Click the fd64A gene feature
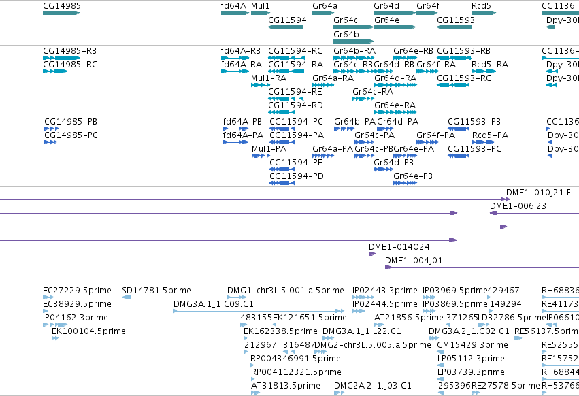Viewport: 579px width, 396px height. click(235, 13)
